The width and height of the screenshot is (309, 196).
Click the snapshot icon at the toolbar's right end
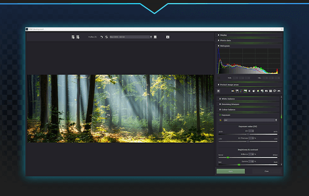point(168,37)
